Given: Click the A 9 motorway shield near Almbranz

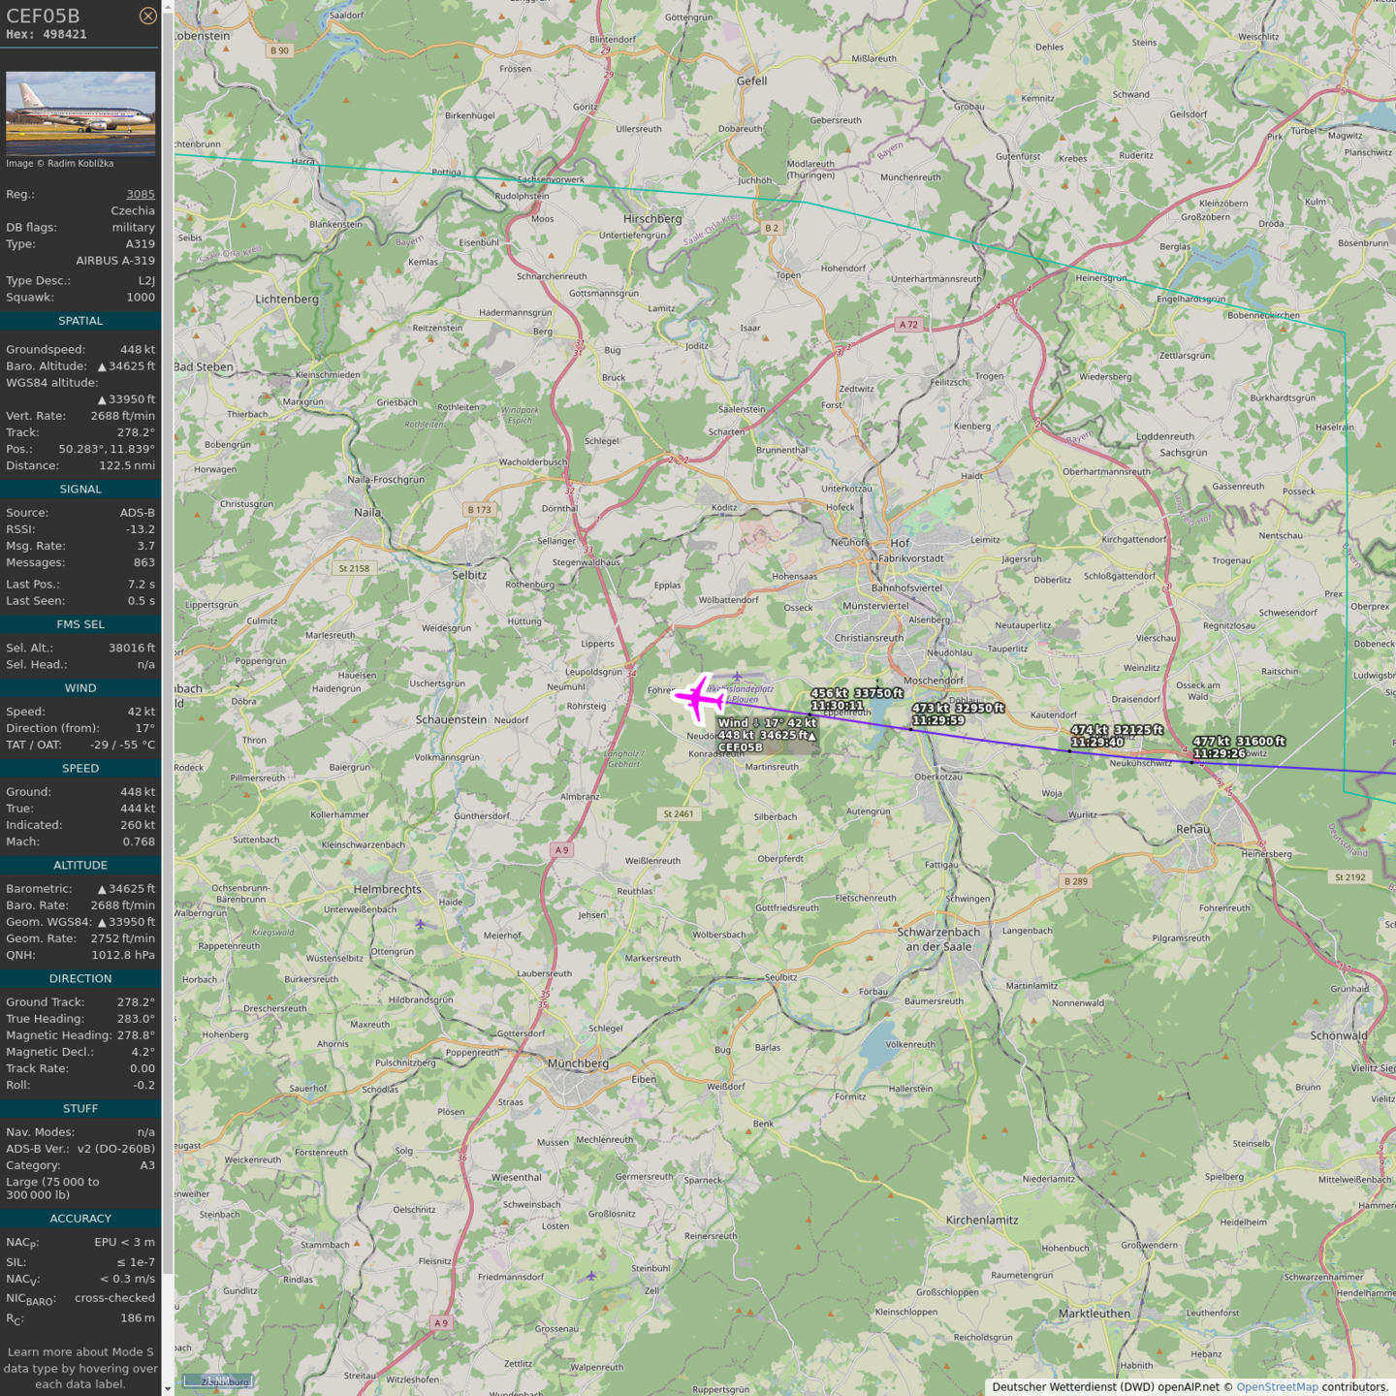Looking at the screenshot, I should click(x=561, y=850).
